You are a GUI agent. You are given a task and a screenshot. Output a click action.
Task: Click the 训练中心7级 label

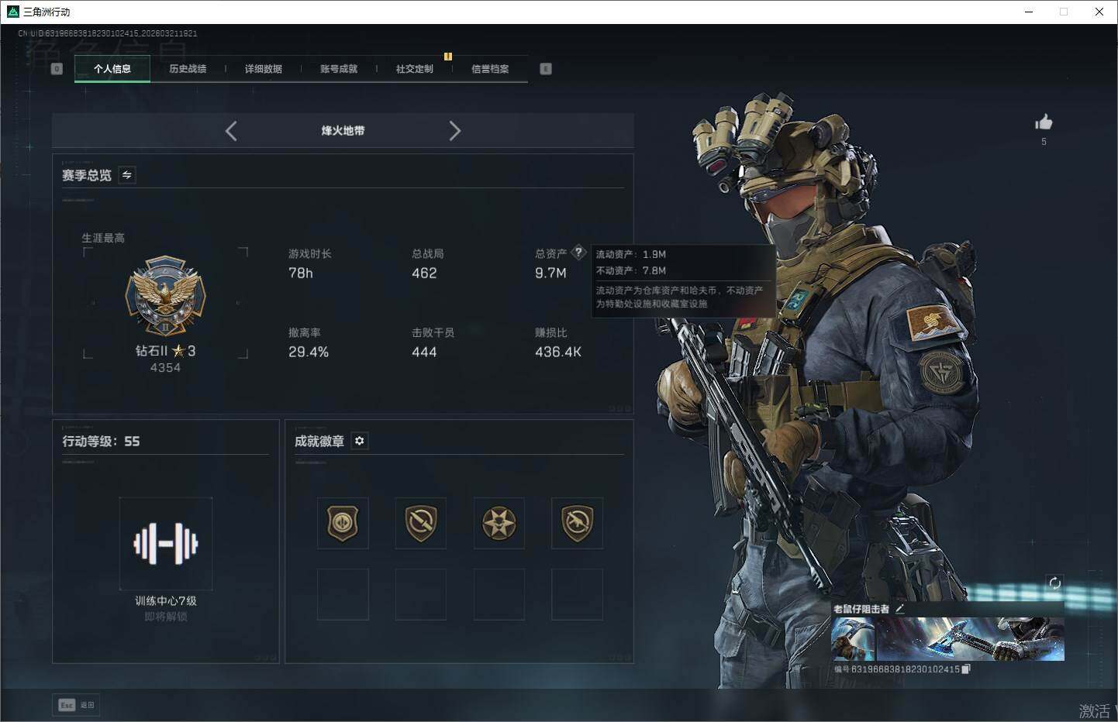coord(166,601)
